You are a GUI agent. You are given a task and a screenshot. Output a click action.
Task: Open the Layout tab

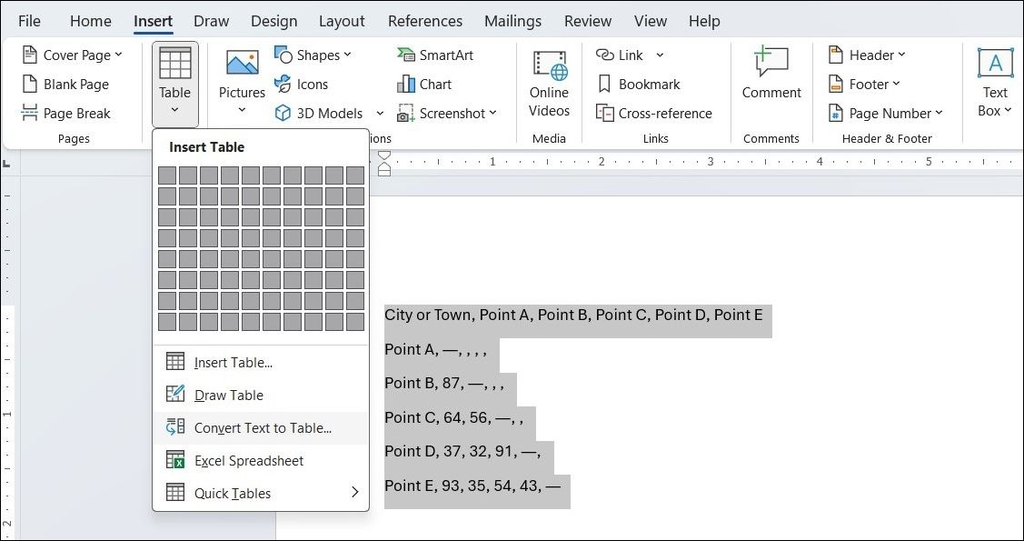(x=342, y=21)
